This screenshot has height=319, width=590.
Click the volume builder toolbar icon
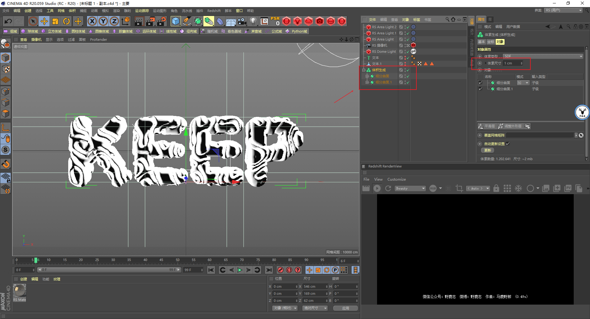tap(209, 21)
